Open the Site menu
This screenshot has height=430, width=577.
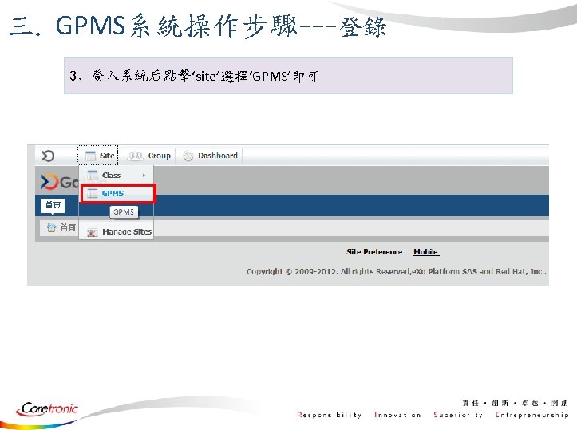coord(98,156)
